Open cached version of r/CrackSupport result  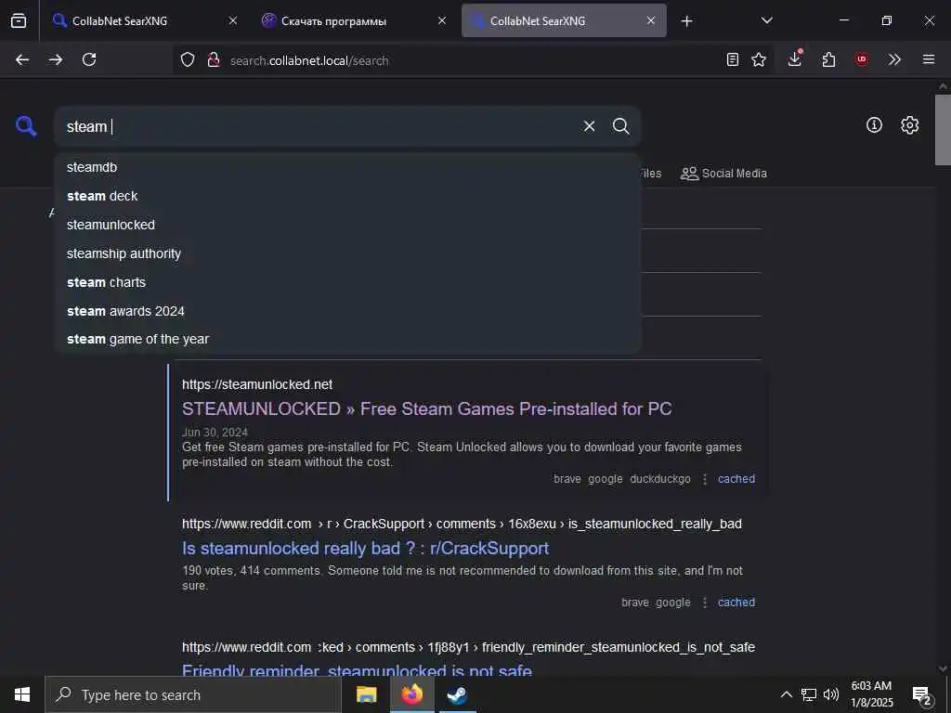point(736,603)
